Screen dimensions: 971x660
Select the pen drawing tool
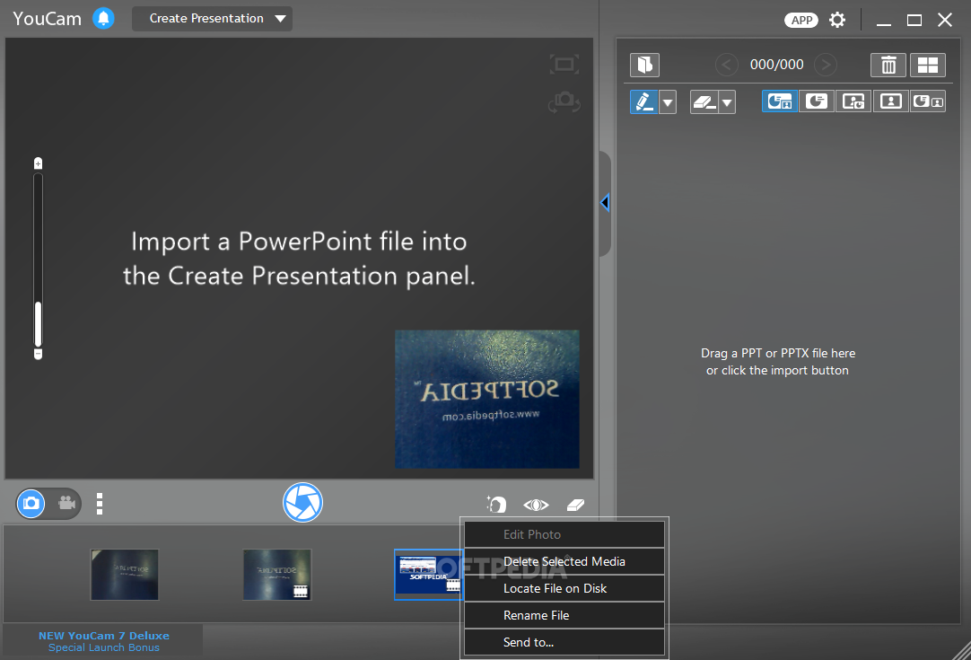click(x=644, y=101)
